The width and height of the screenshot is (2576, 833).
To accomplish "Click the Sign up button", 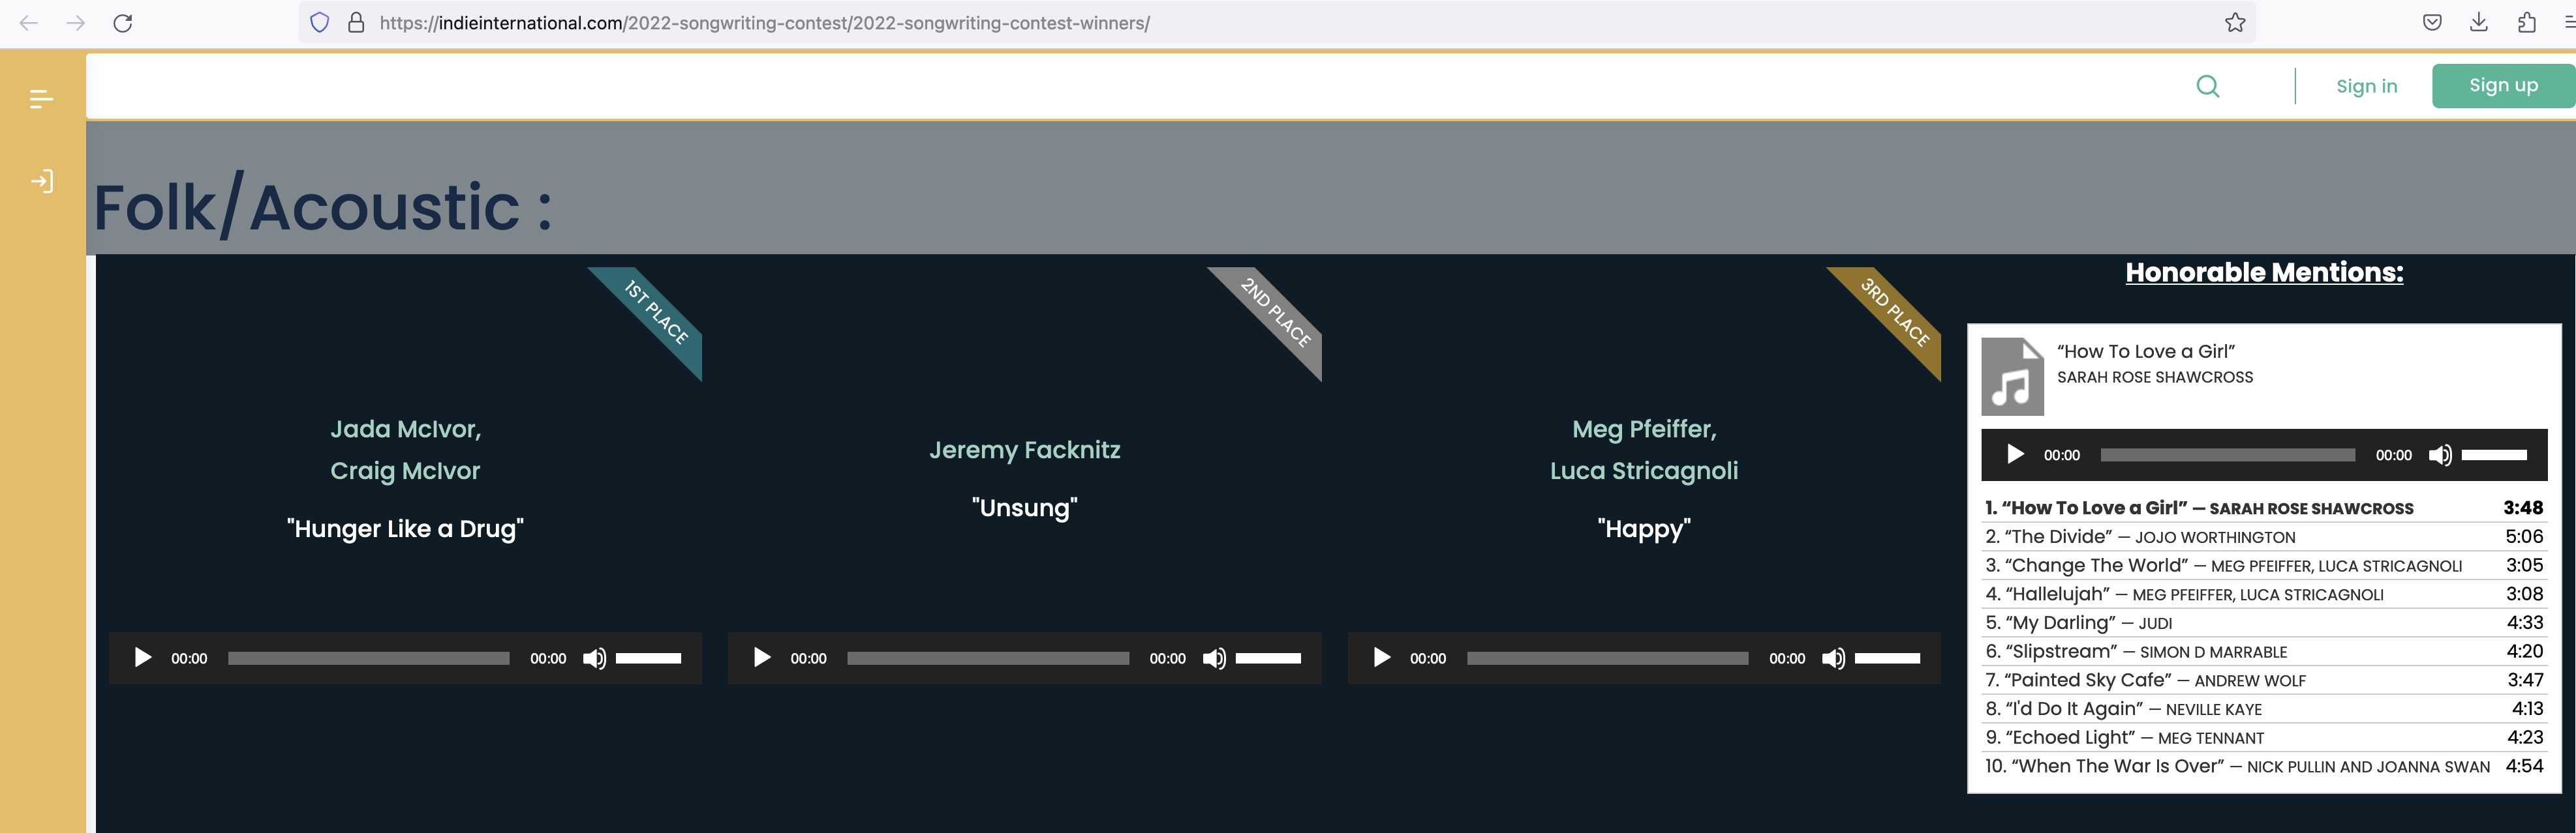I will coord(2502,86).
